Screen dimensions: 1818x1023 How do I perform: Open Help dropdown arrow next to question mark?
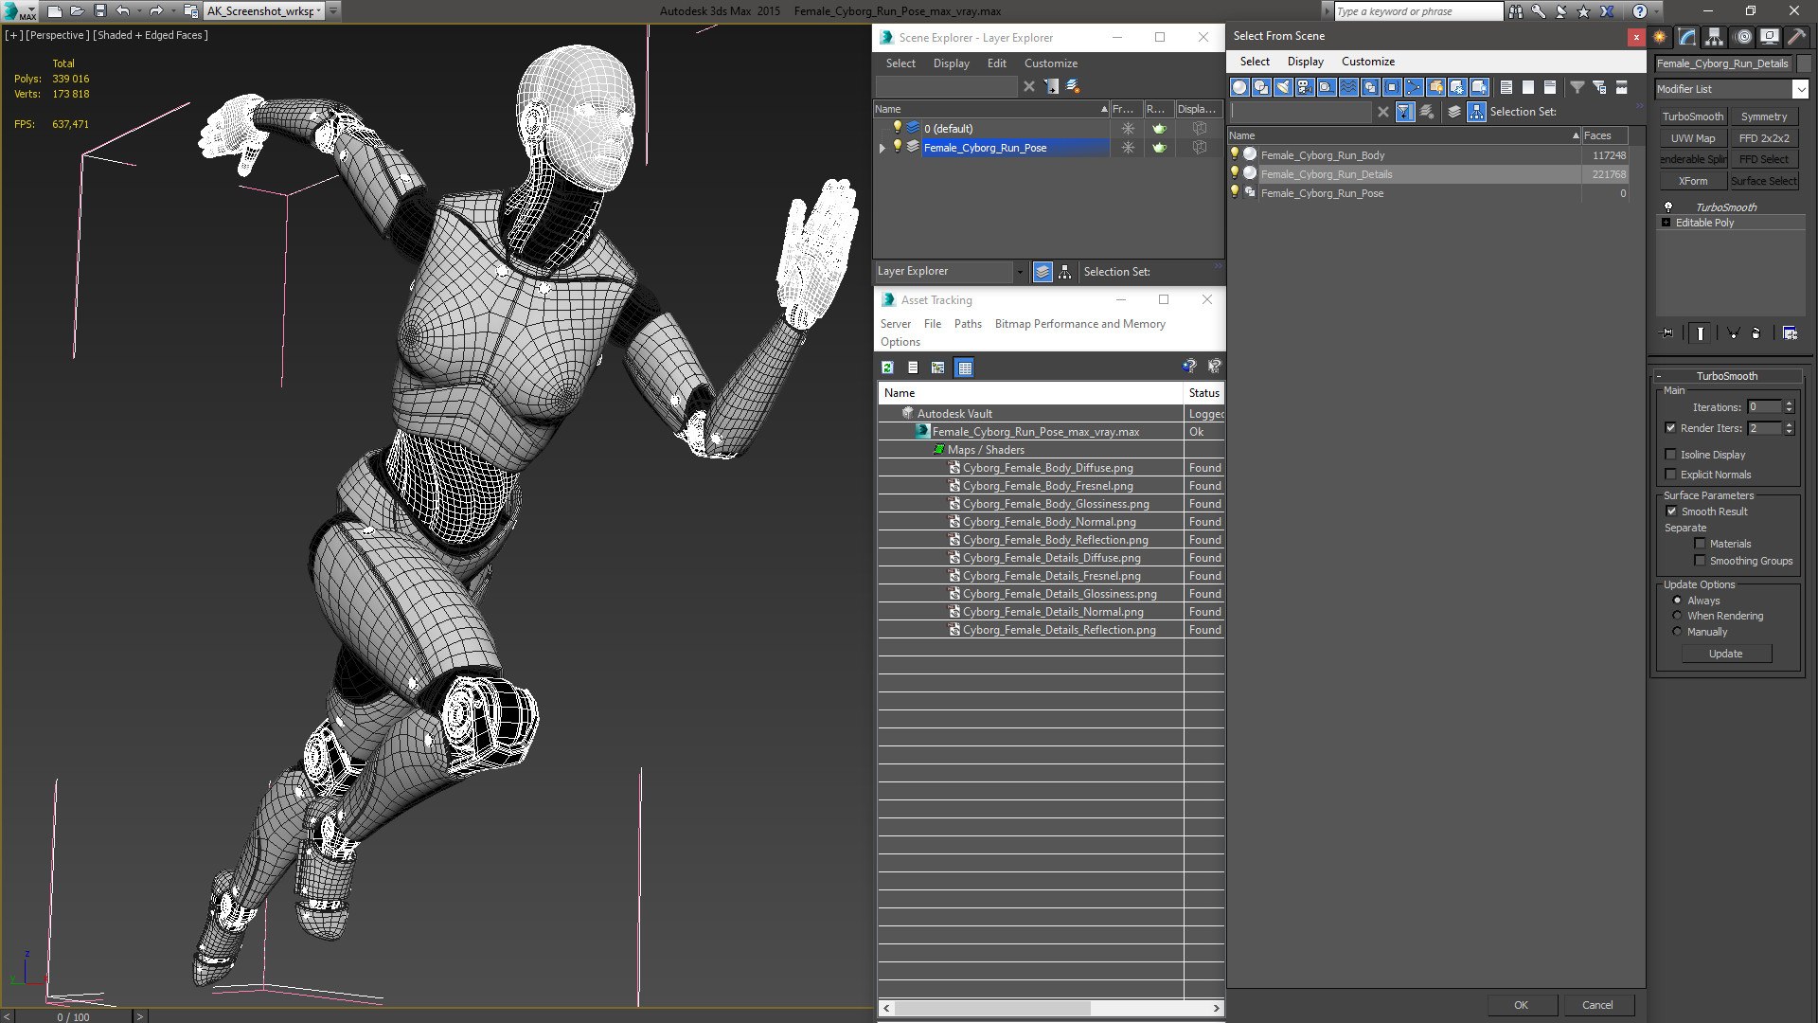1655,11
